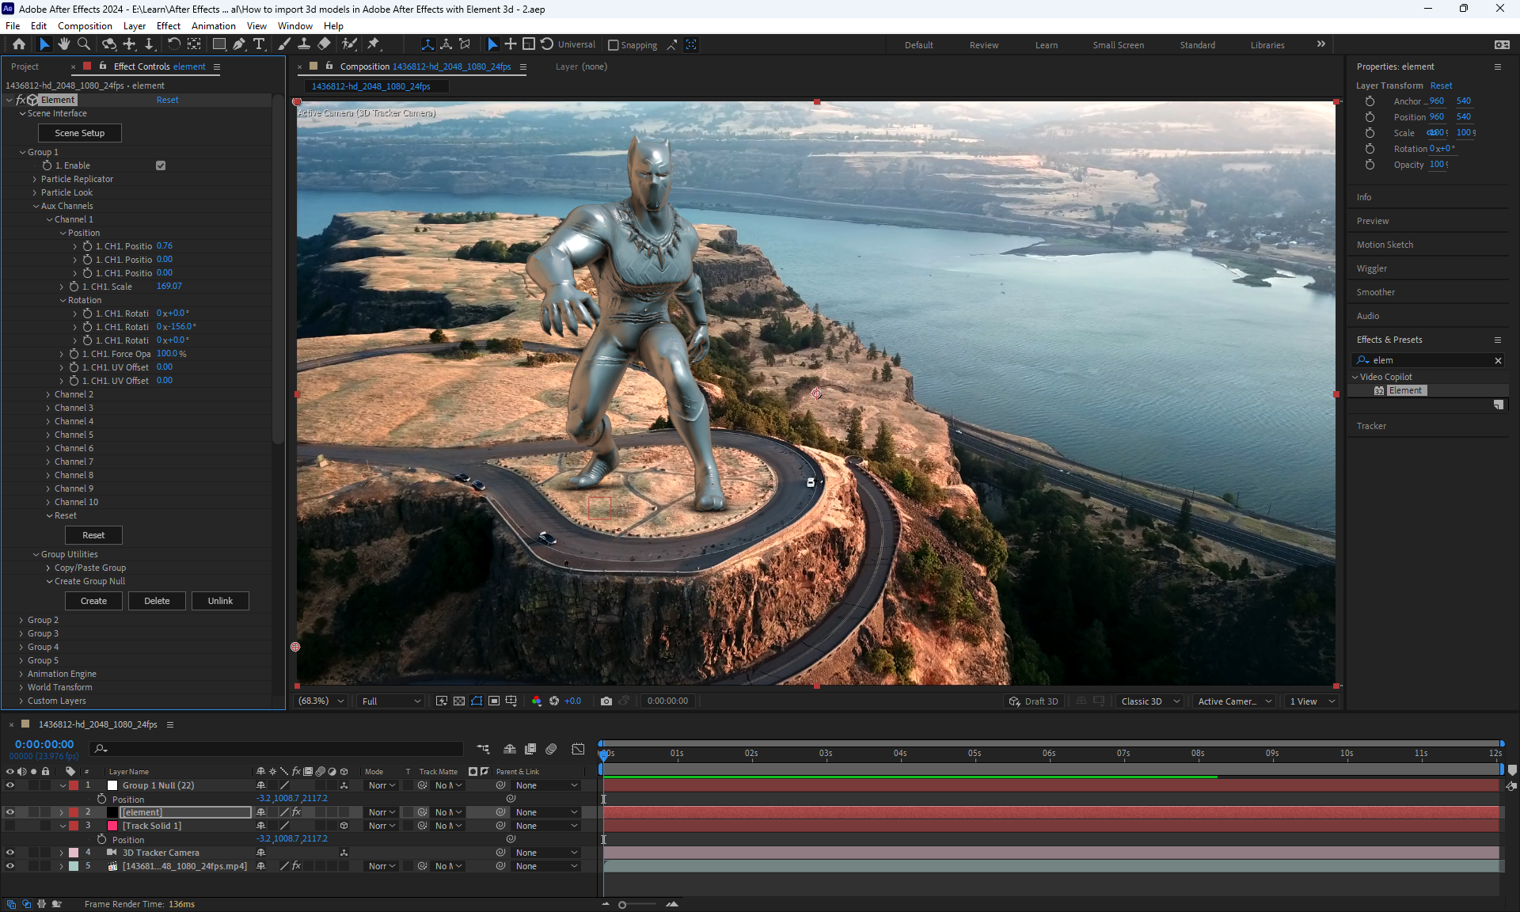Image resolution: width=1520 pixels, height=912 pixels.
Task: Open the Classic 3D renderer dropdown
Action: (x=1149, y=701)
